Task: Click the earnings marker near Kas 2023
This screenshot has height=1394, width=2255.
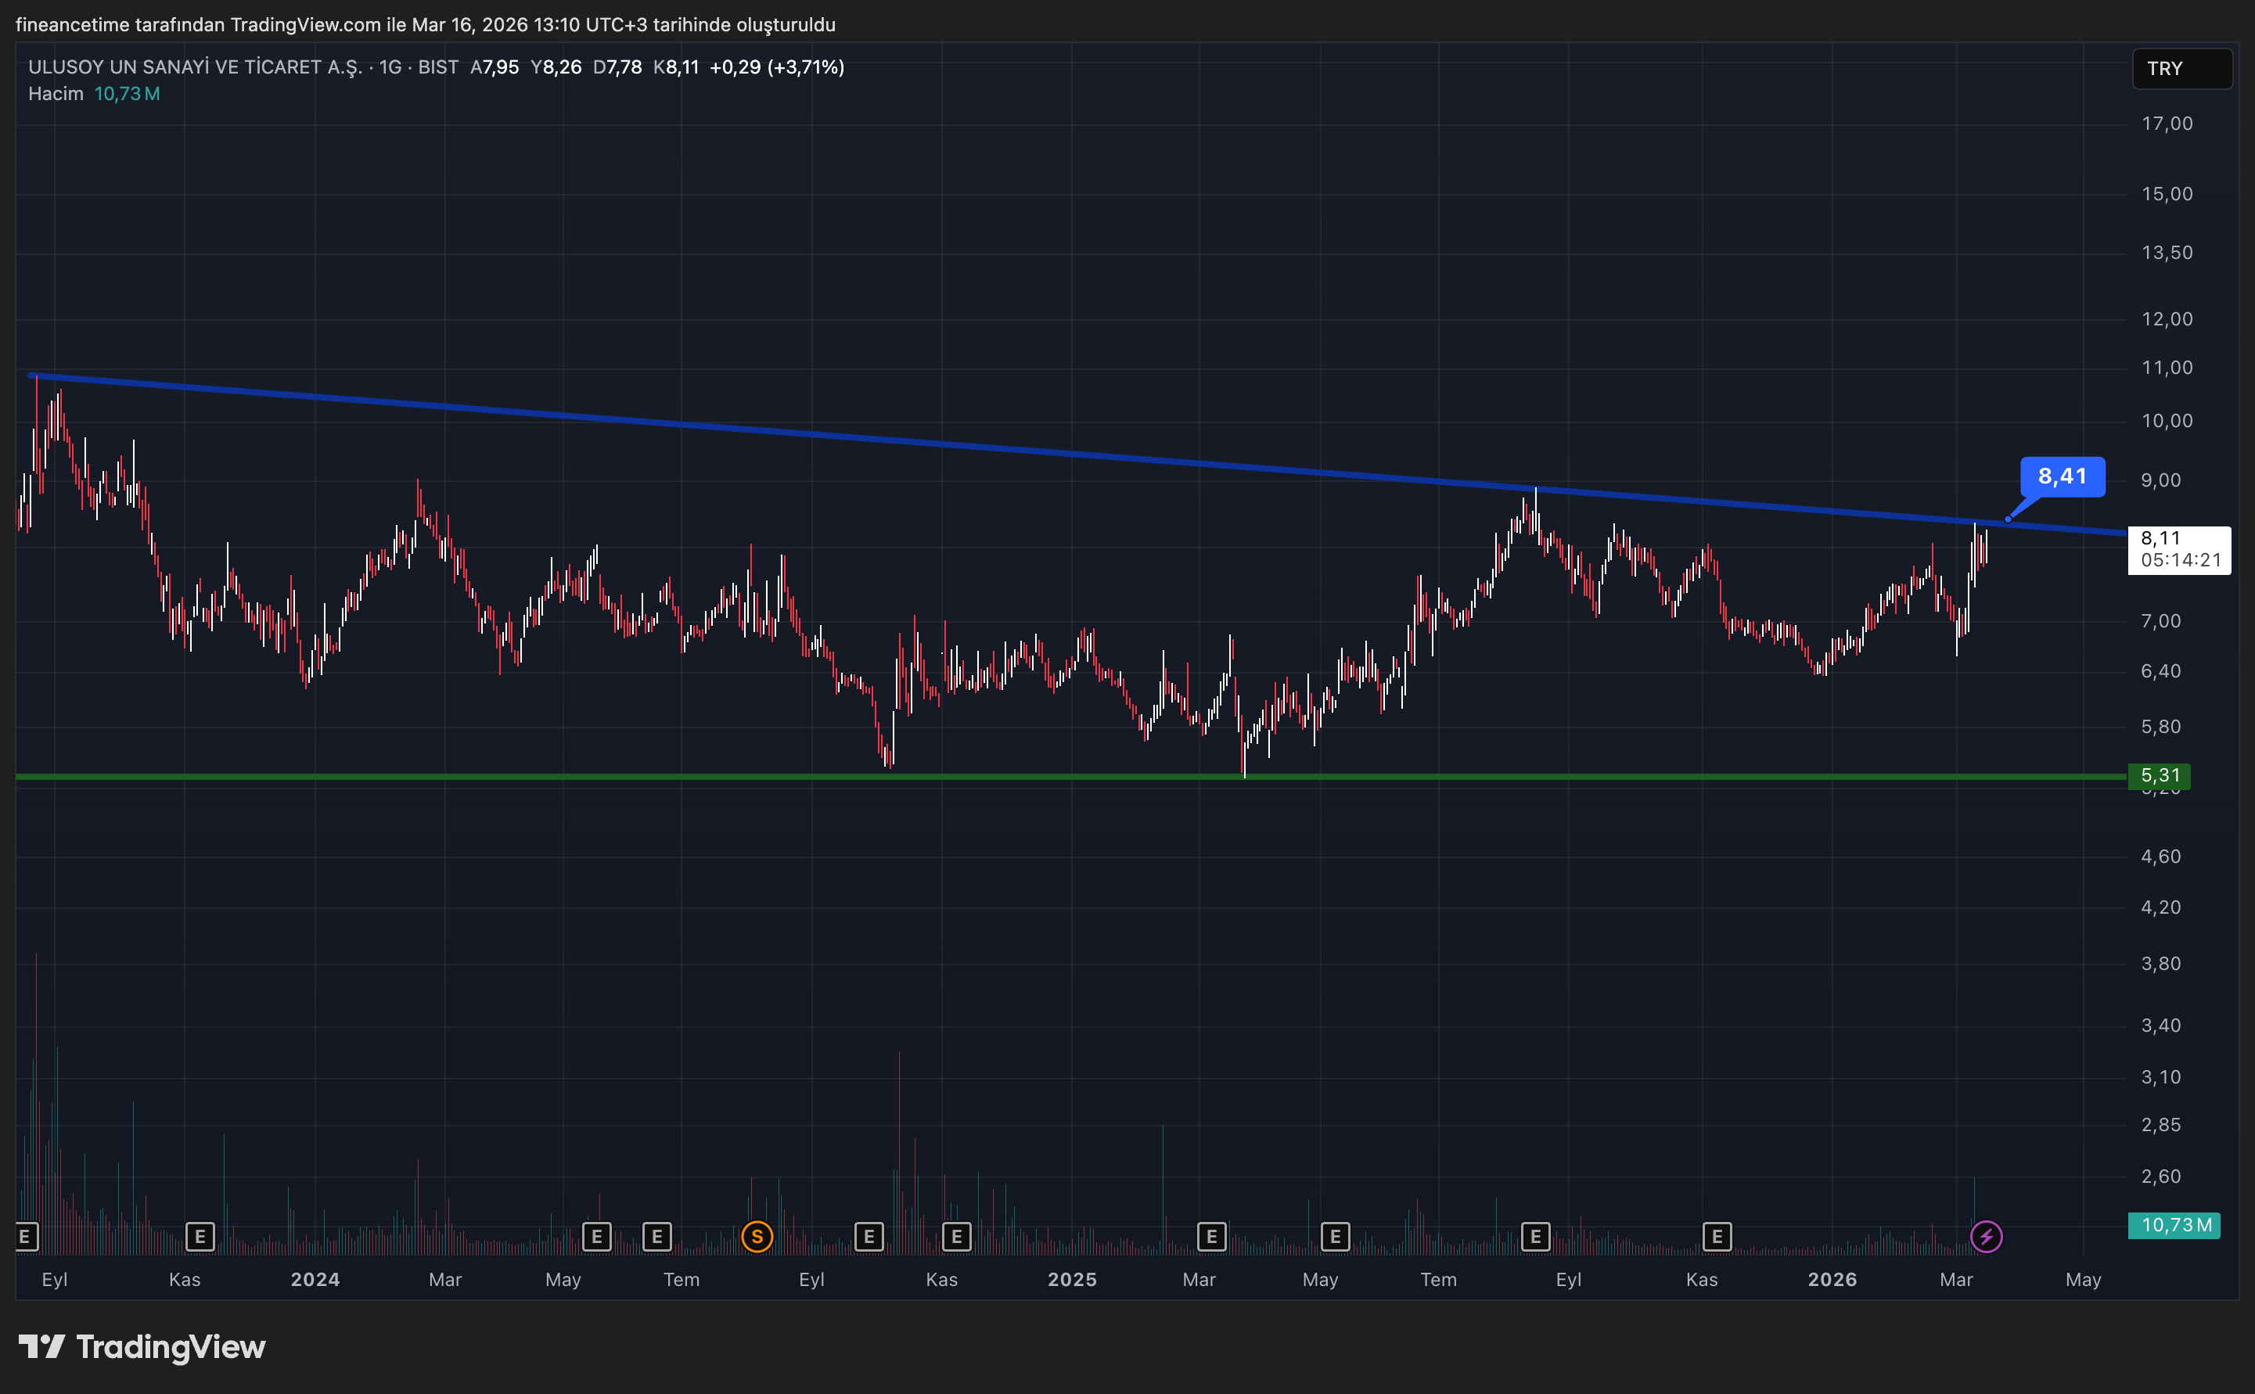Action: pyautogui.click(x=200, y=1236)
